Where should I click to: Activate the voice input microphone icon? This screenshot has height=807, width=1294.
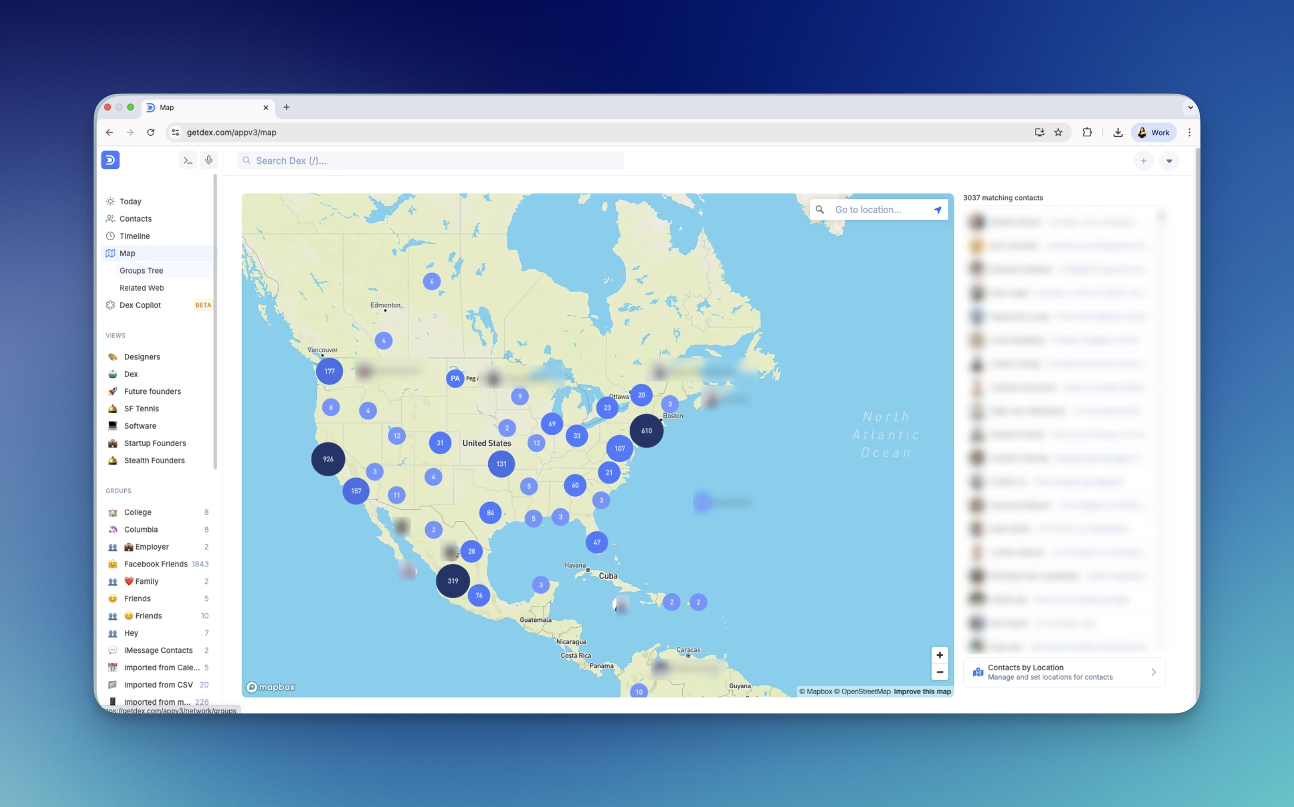click(x=209, y=160)
